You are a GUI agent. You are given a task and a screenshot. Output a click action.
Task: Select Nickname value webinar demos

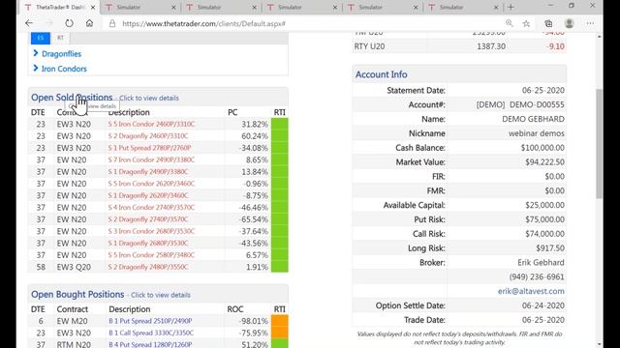(537, 133)
